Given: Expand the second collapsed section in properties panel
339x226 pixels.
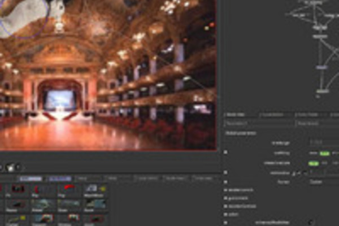Looking at the screenshot, I should [x=225, y=198].
